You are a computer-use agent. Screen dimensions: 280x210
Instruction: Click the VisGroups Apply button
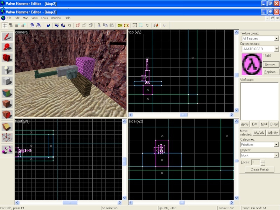click(245, 124)
